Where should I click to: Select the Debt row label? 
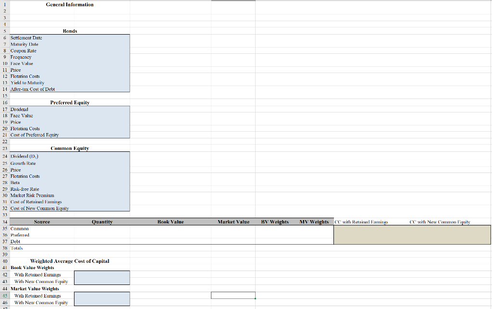tap(42, 242)
